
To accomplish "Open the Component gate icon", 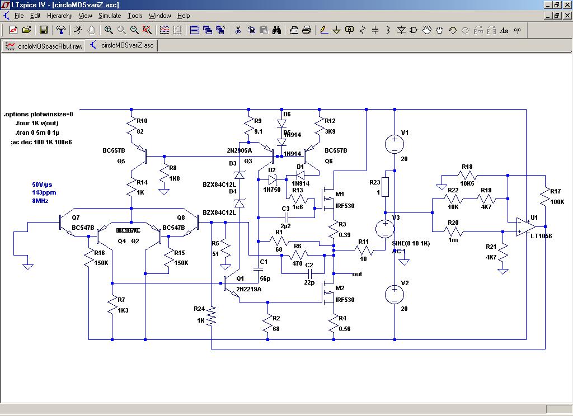I will pyautogui.click(x=414, y=30).
